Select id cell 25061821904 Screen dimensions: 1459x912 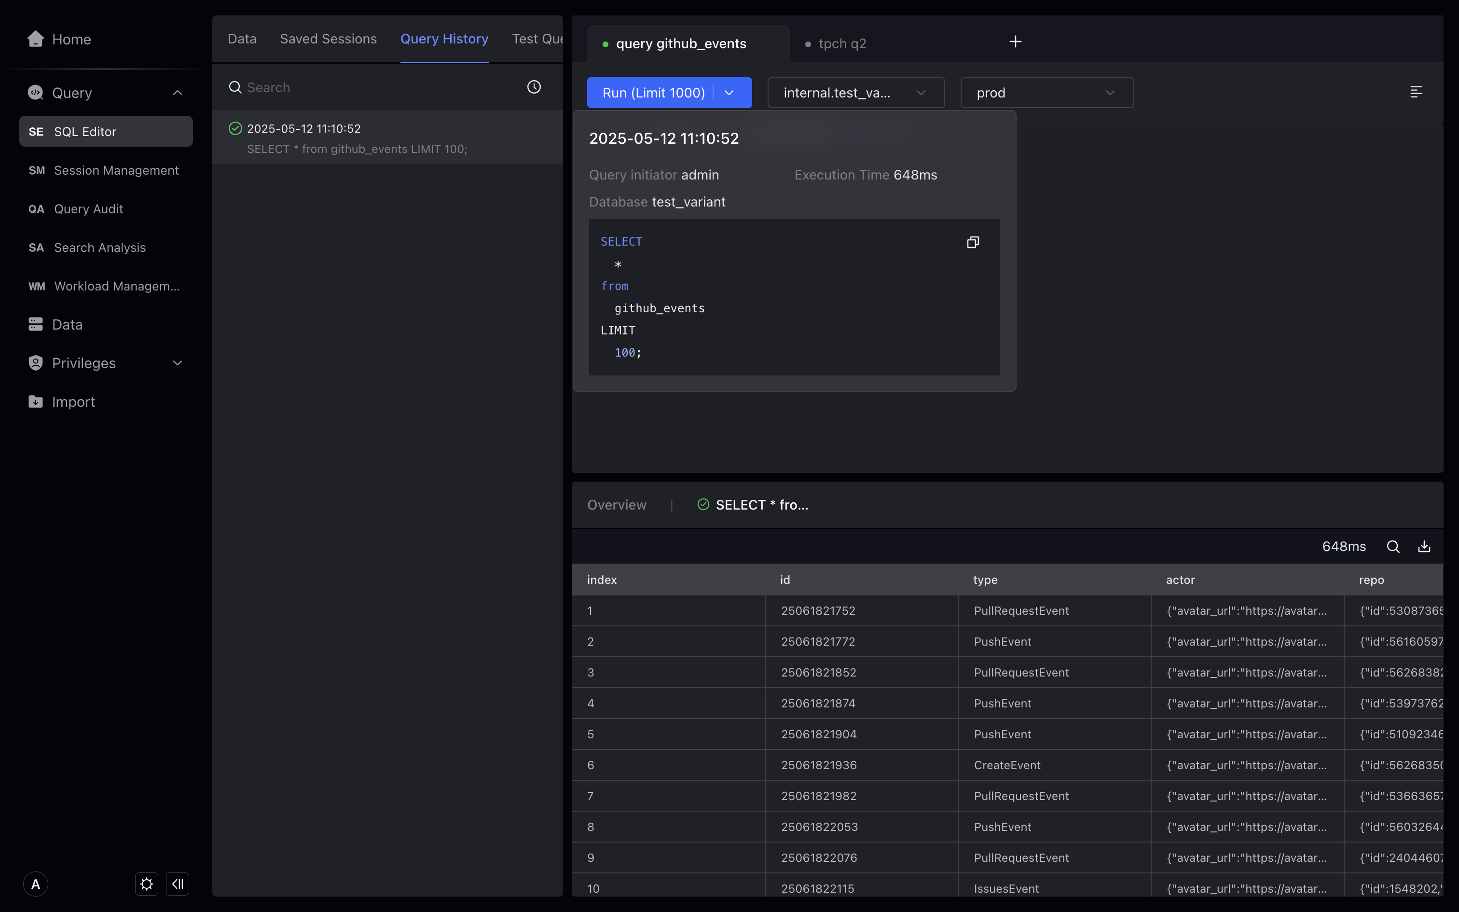(861, 734)
